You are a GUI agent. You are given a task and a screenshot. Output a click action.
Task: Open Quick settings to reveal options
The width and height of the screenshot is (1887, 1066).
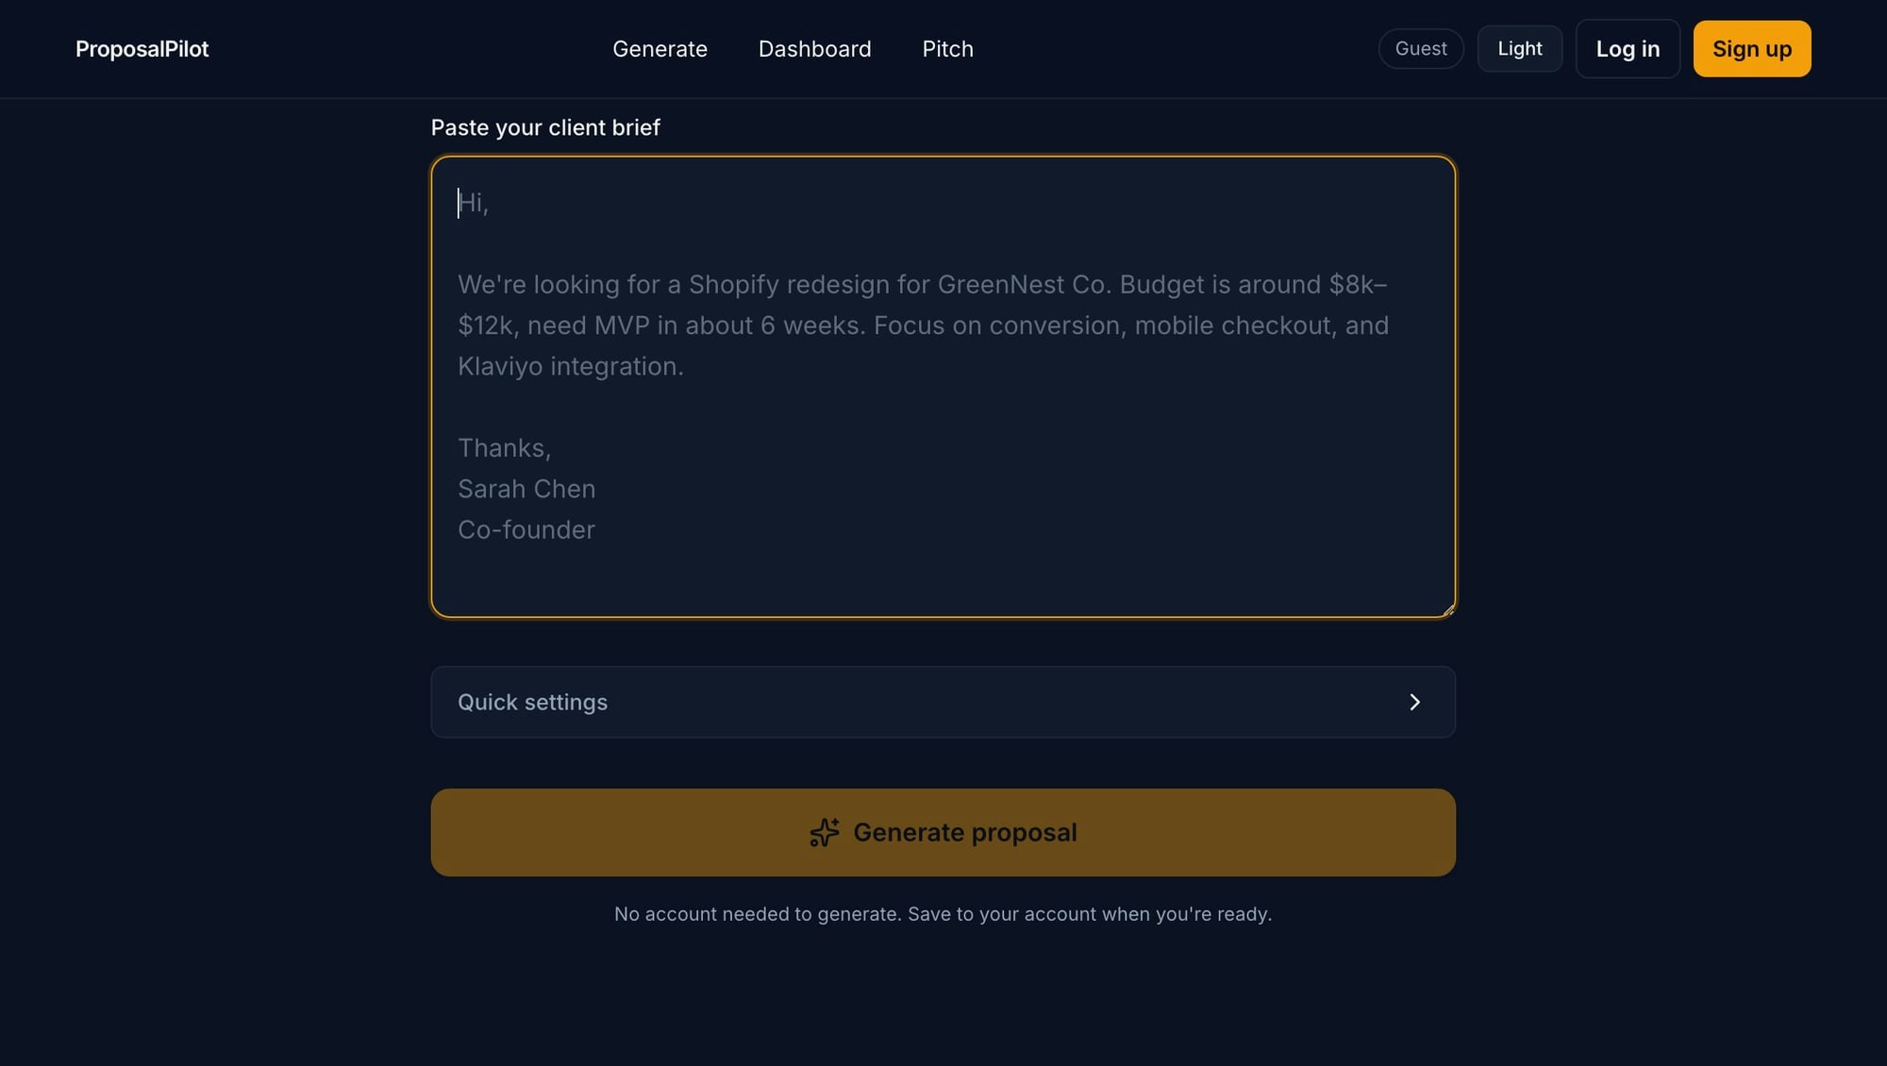pos(943,702)
